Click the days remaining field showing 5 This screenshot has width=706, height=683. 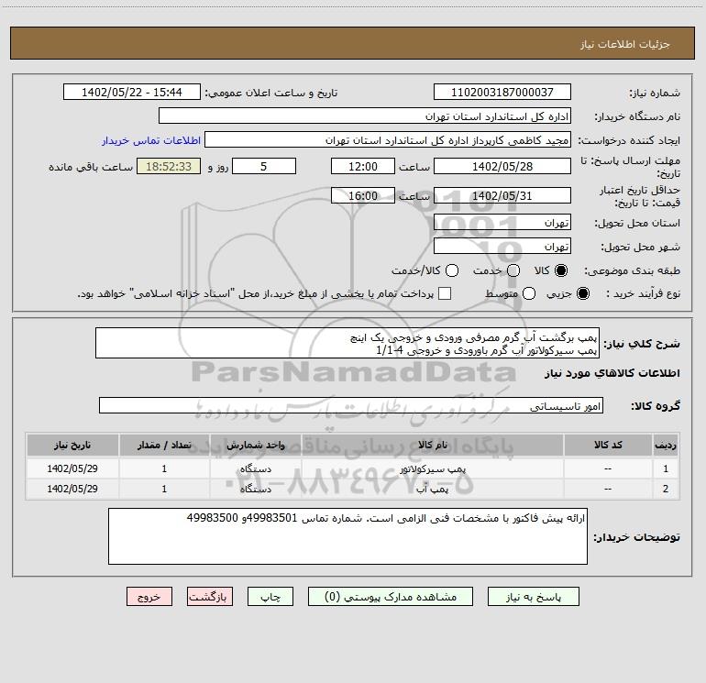[x=264, y=166]
